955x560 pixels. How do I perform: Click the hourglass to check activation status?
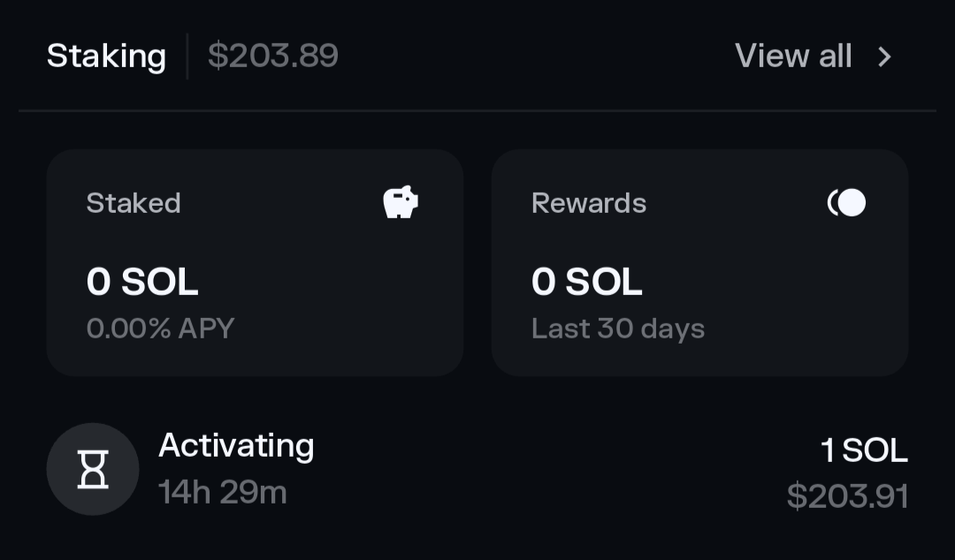tap(93, 469)
